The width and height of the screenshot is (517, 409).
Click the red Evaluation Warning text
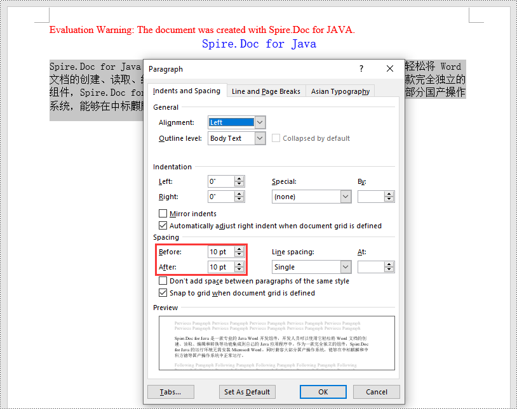[x=202, y=30]
